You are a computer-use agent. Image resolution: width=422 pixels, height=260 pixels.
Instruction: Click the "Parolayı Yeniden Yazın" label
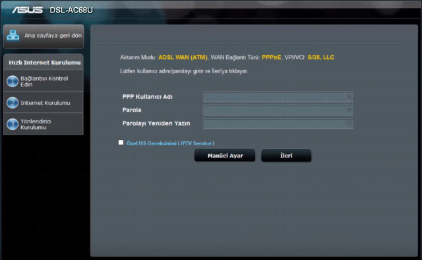pos(156,123)
